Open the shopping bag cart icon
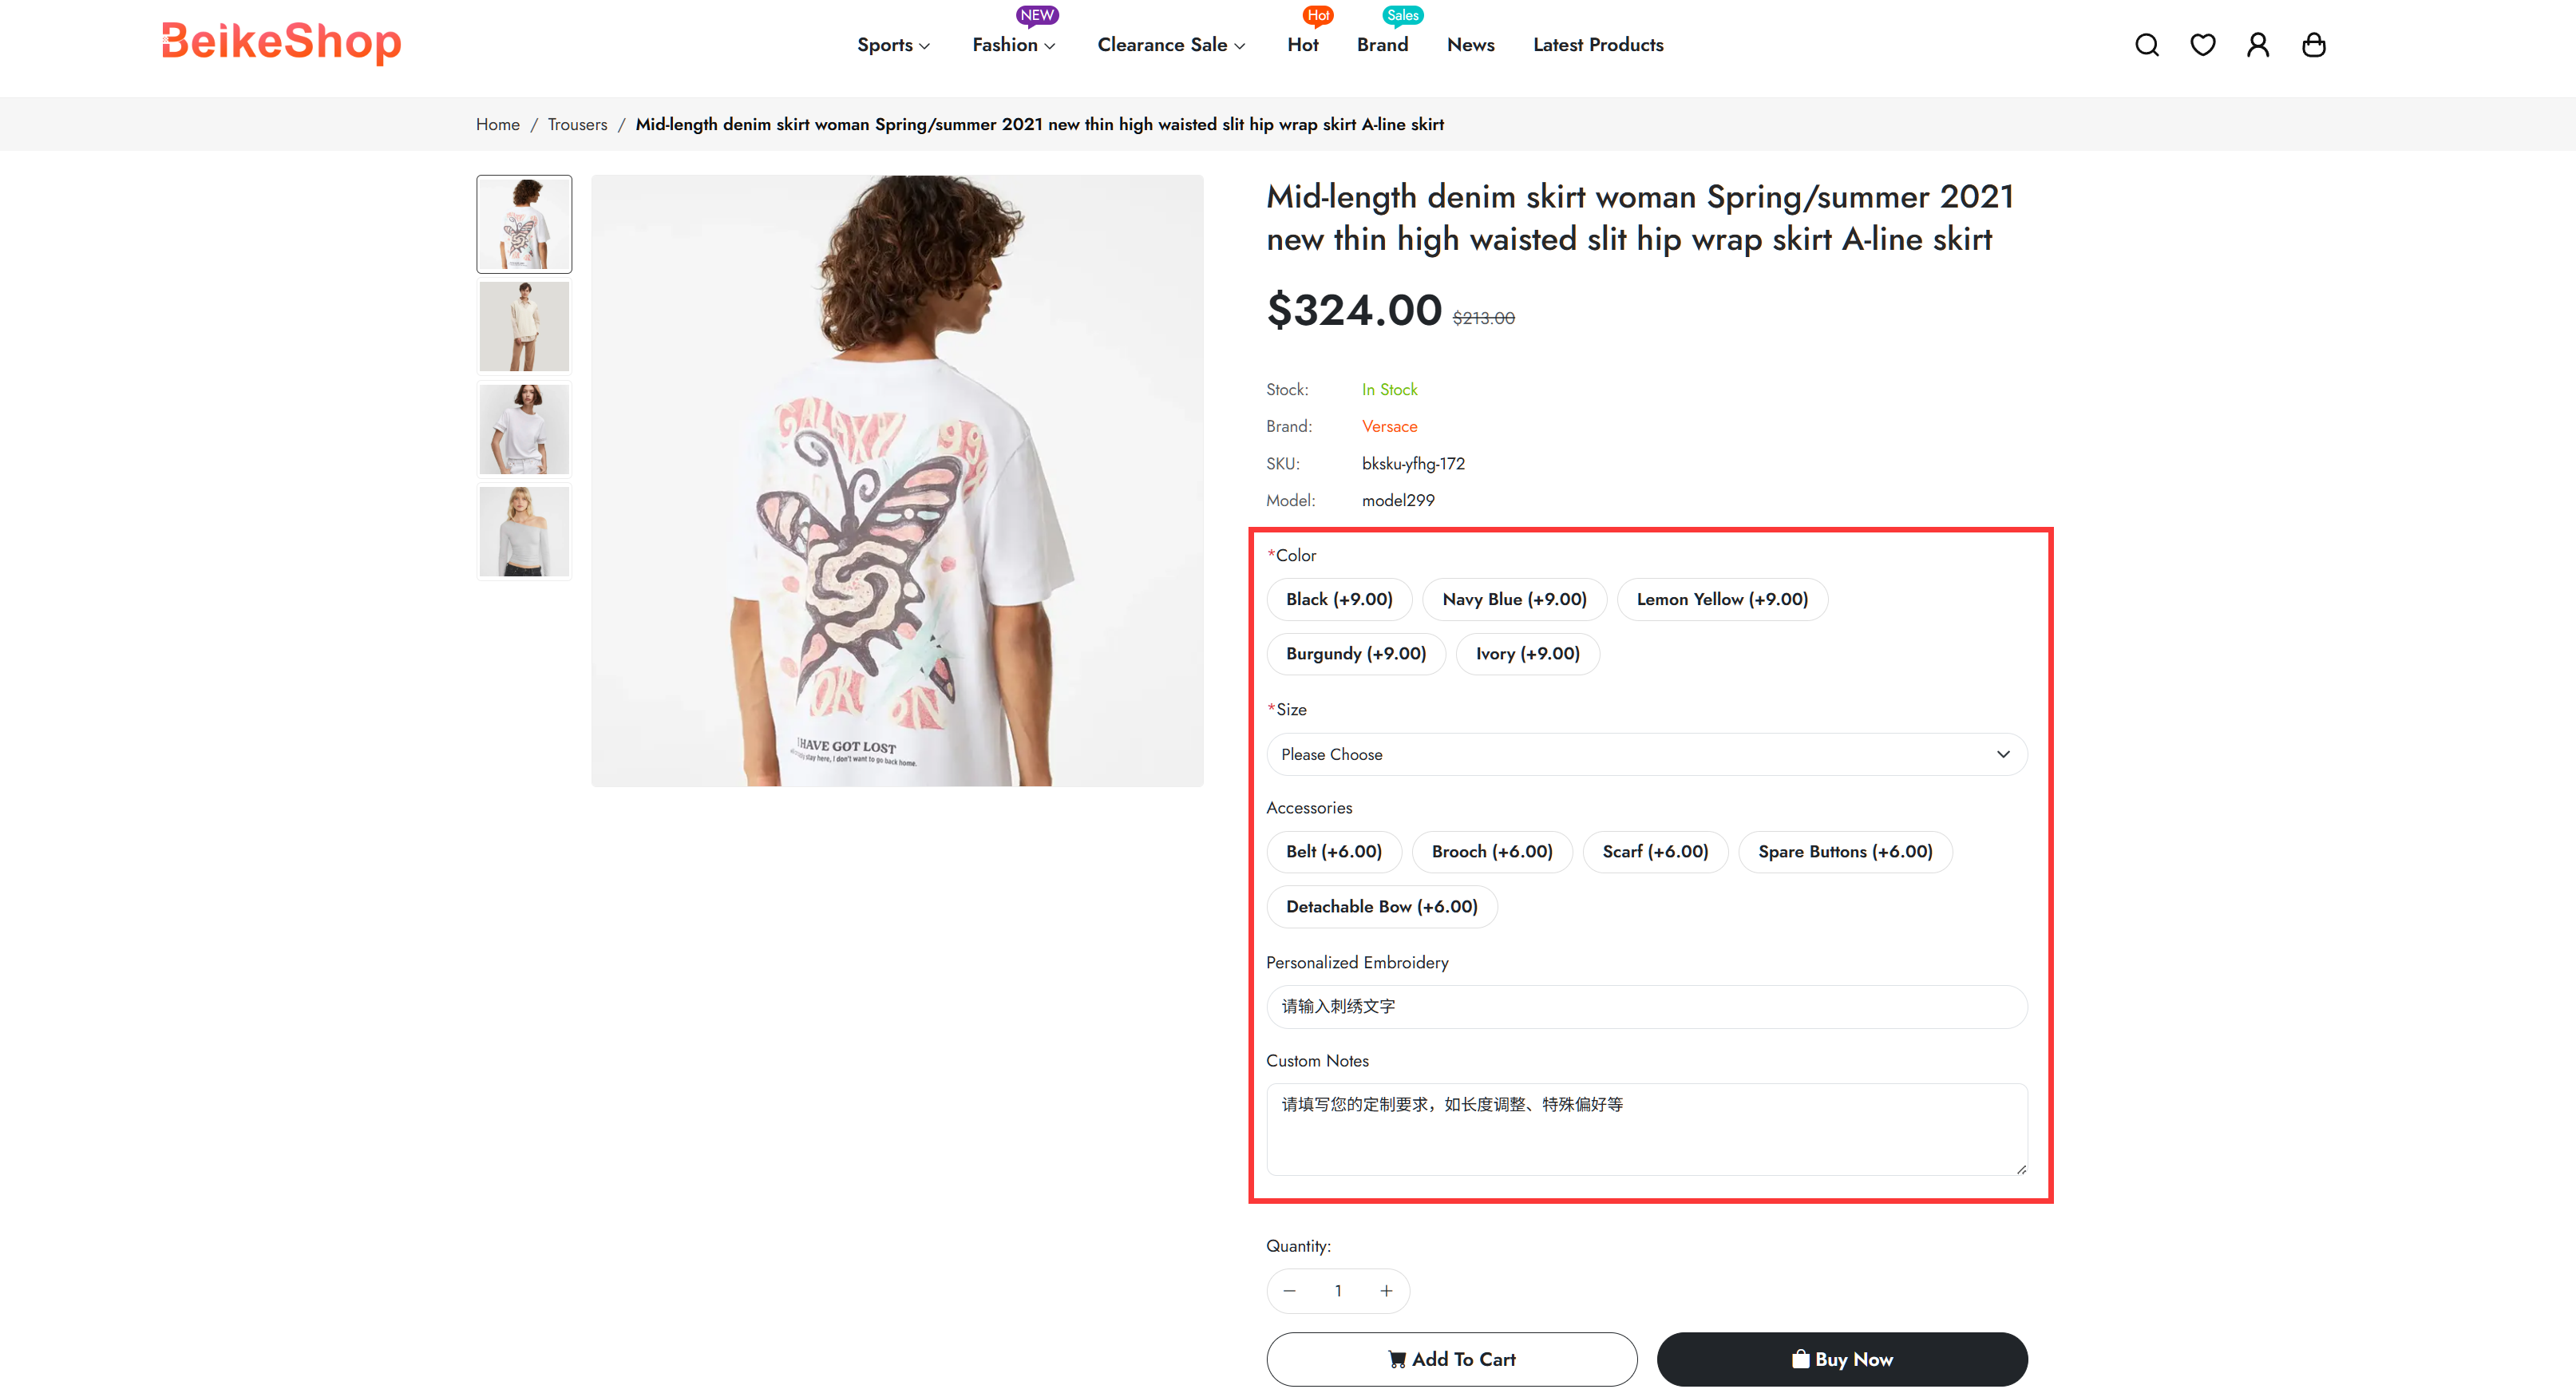 pyautogui.click(x=2313, y=45)
